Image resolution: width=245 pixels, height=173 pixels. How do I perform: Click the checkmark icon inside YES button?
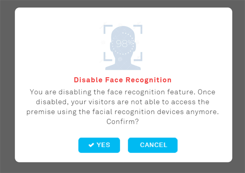pyautogui.click(x=91, y=145)
